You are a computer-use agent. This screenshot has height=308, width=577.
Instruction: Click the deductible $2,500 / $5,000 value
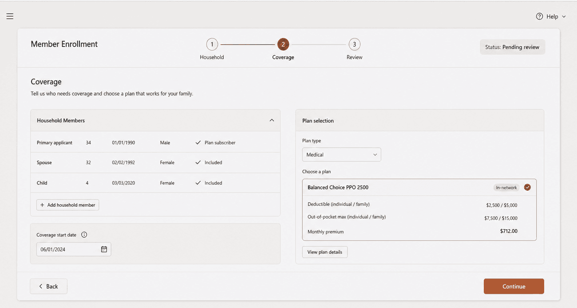tap(502, 205)
